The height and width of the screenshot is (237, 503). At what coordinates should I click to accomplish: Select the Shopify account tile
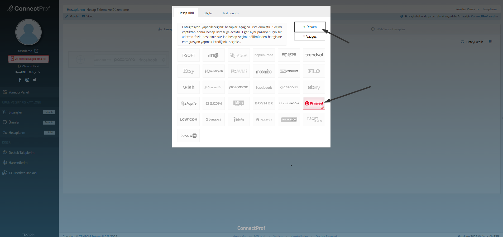click(189, 103)
